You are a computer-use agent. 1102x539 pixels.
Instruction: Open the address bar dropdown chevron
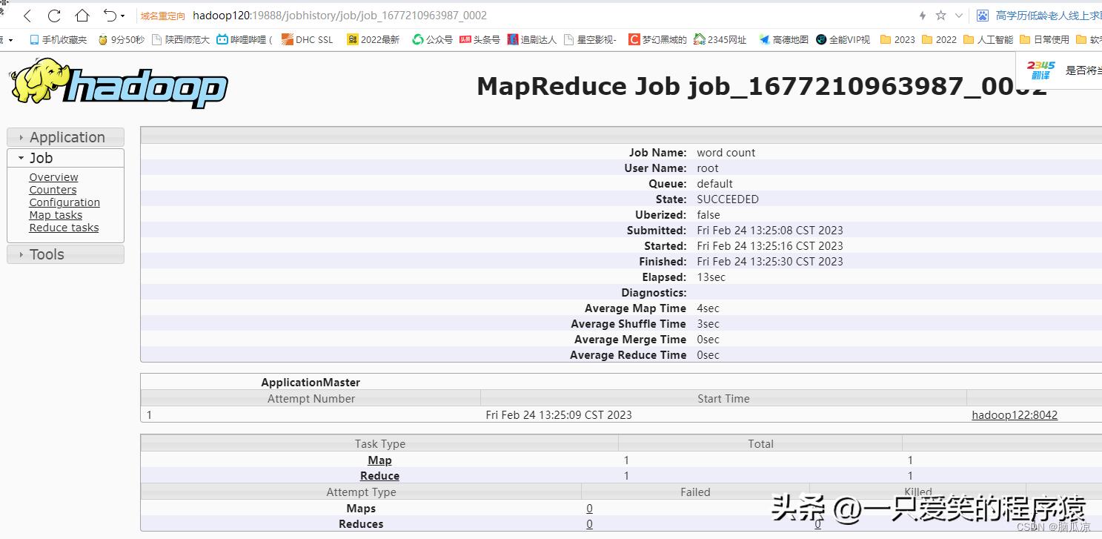point(959,16)
